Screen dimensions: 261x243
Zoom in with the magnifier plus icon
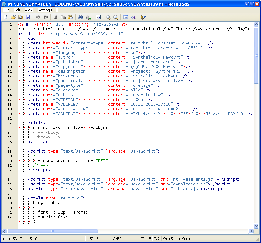(108, 17)
